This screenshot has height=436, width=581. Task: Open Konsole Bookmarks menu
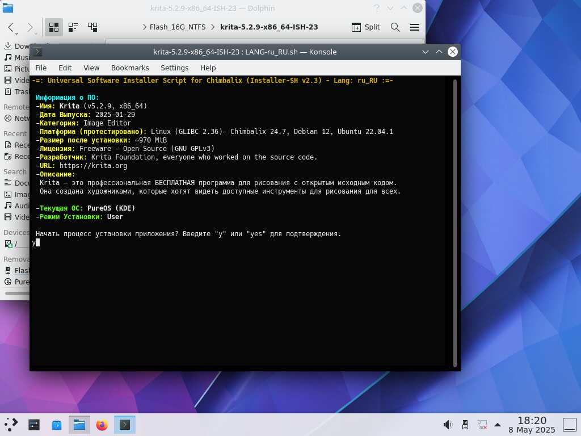(x=130, y=68)
